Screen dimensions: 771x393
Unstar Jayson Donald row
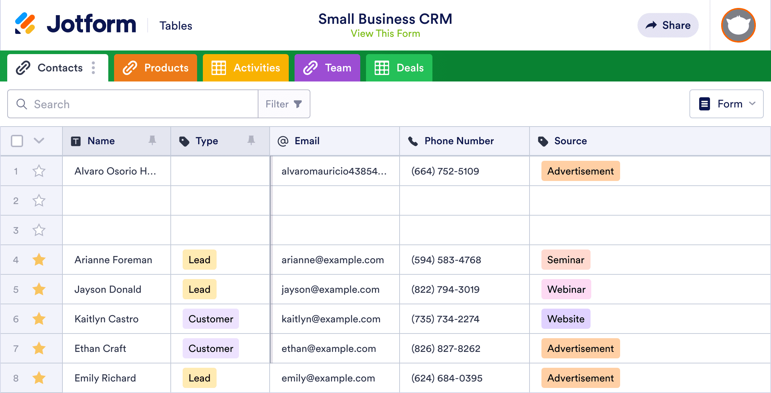[39, 289]
